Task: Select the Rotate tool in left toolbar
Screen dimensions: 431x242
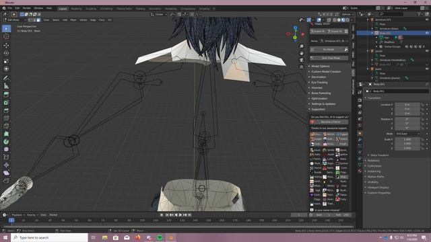Action: pos(6,53)
